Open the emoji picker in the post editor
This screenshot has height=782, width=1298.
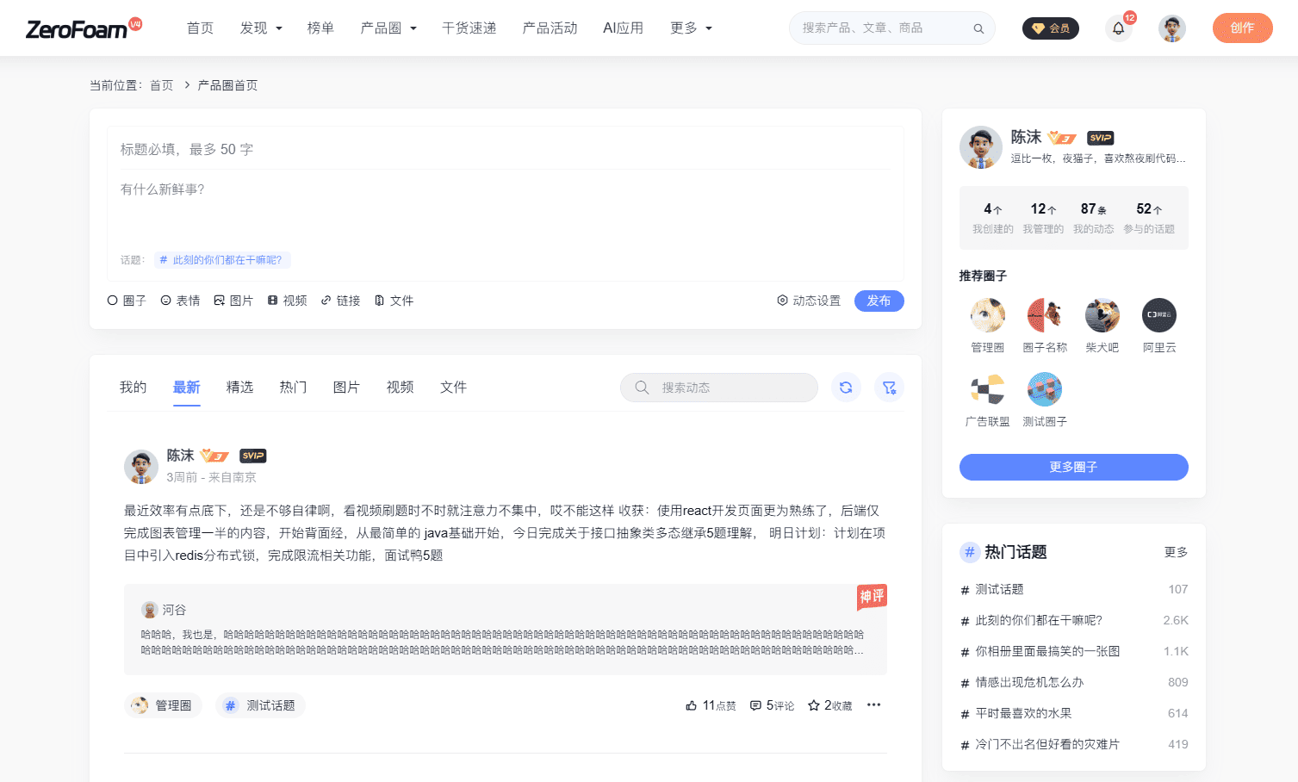180,301
